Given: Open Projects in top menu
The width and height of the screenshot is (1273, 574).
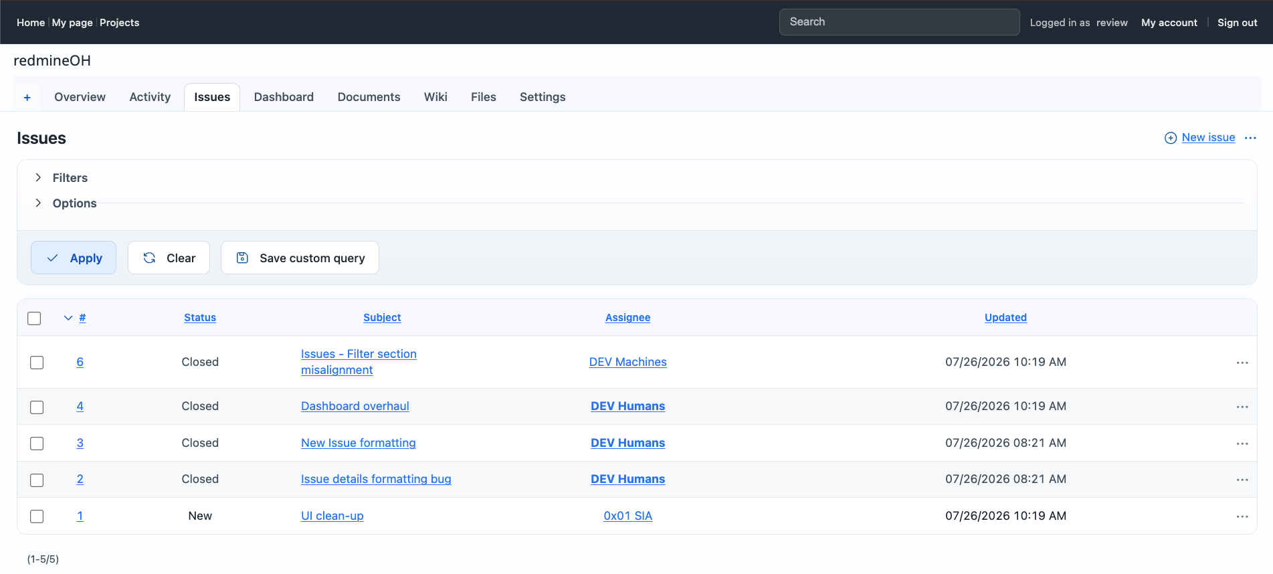Looking at the screenshot, I should (119, 23).
